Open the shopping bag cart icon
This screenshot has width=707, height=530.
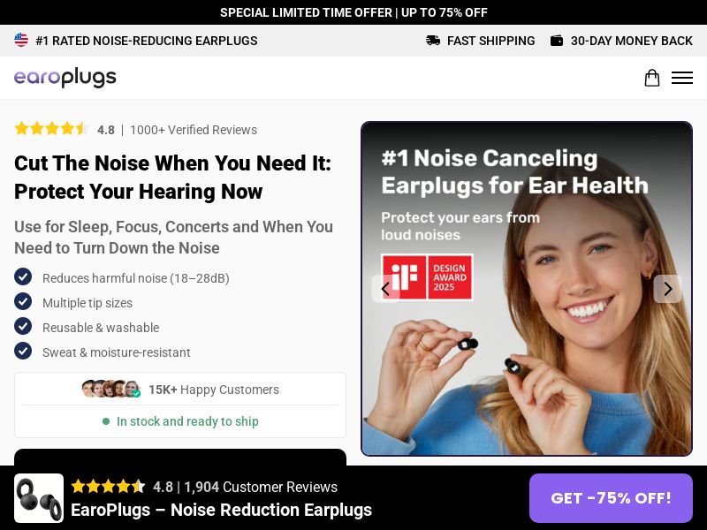click(651, 78)
